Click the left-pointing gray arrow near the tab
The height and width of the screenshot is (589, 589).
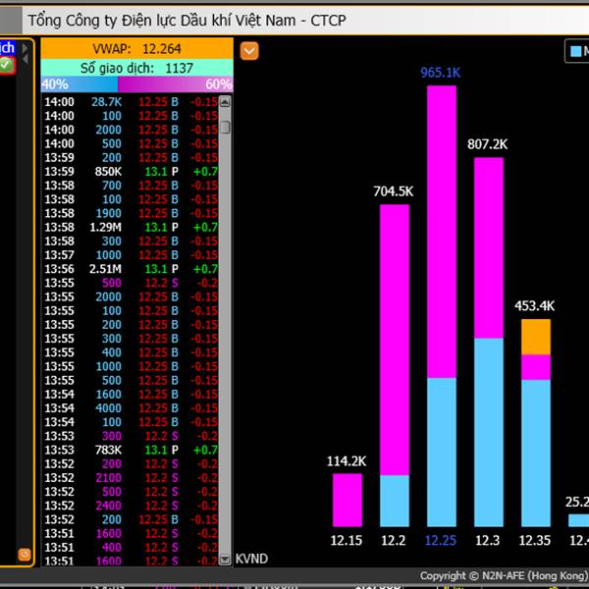pos(25,59)
